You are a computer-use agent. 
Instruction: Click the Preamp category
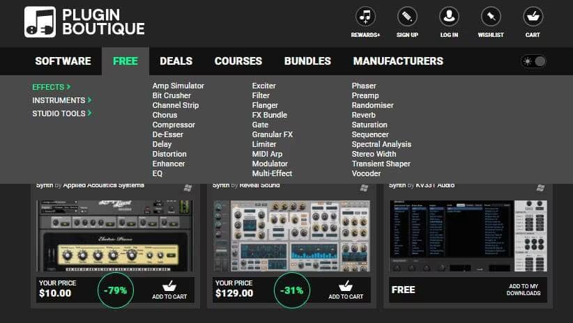click(x=365, y=95)
